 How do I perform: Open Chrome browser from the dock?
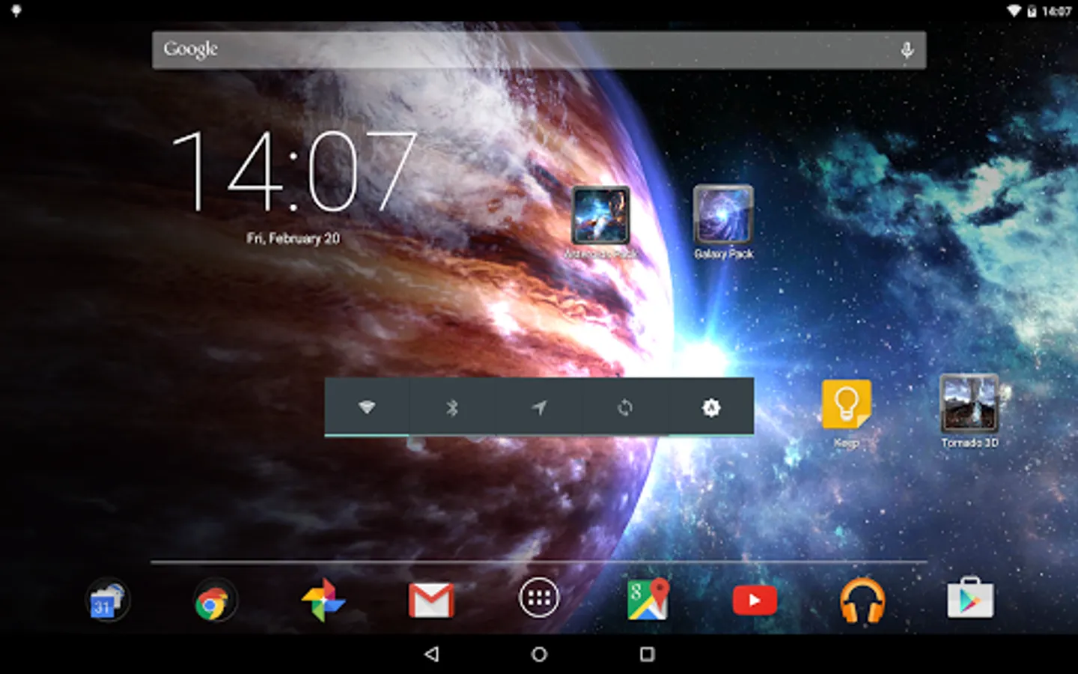coord(215,600)
